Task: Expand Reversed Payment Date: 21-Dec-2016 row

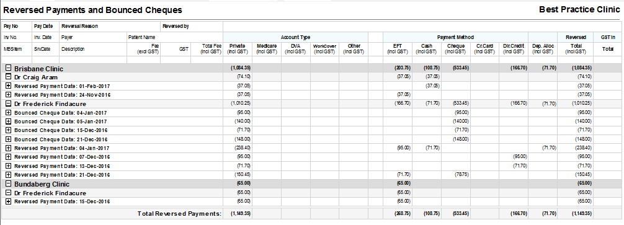Action: (x=8, y=175)
